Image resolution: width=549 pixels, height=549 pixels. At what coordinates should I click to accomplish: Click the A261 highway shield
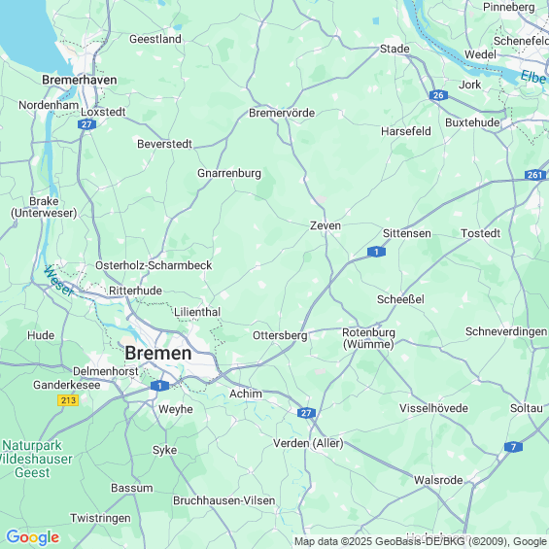click(x=534, y=175)
